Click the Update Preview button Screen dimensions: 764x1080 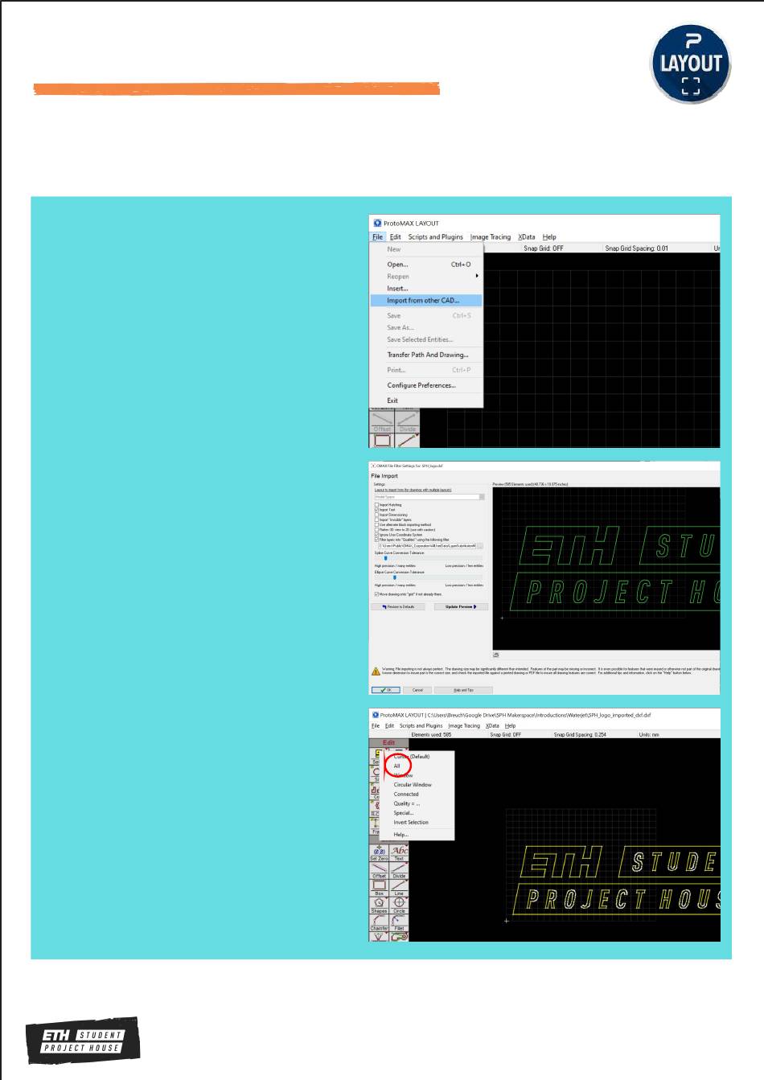(461, 606)
